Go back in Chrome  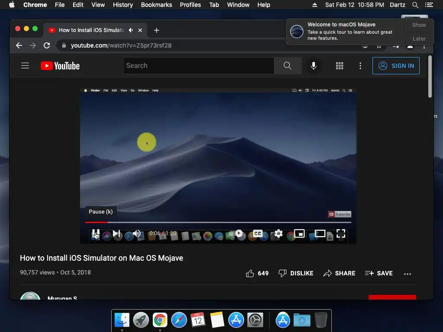[x=19, y=45]
